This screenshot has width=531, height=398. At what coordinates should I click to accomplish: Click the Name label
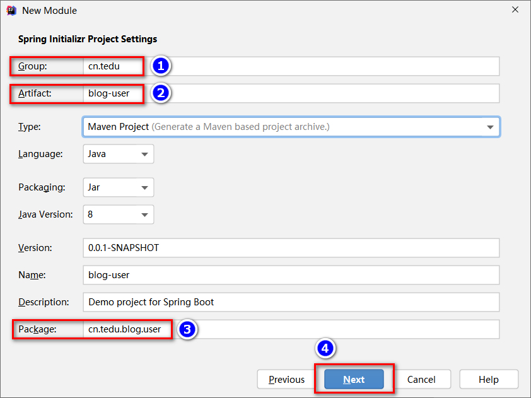(x=32, y=275)
